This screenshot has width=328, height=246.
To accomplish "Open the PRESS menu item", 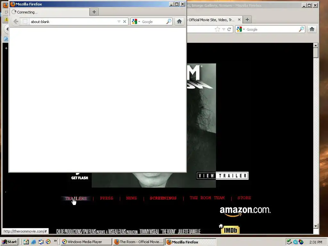I will tap(106, 198).
